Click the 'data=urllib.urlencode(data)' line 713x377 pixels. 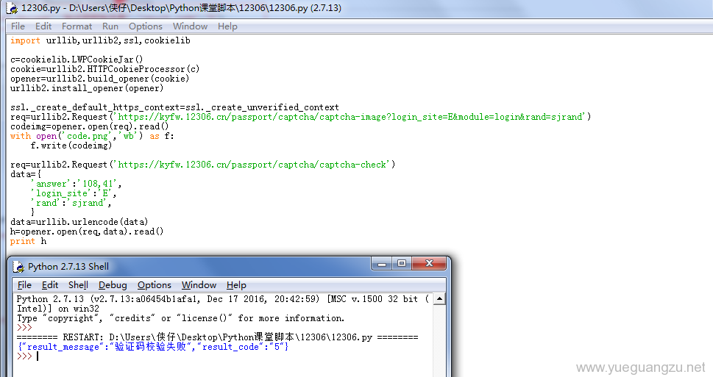(79, 222)
